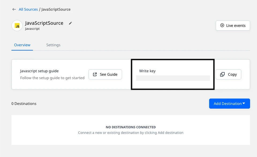Open the All Sources breadcrumb link
Viewport: 257px width, 157px height.
click(28, 9)
